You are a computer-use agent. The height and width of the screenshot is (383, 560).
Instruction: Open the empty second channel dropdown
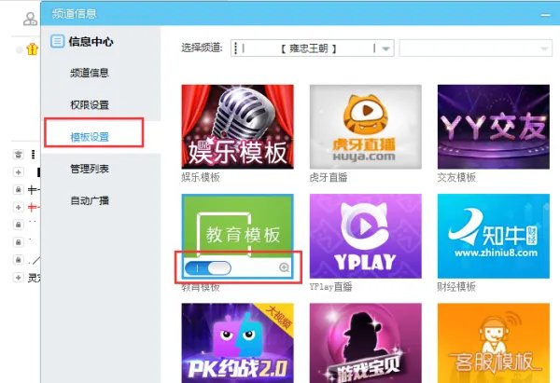(476, 48)
